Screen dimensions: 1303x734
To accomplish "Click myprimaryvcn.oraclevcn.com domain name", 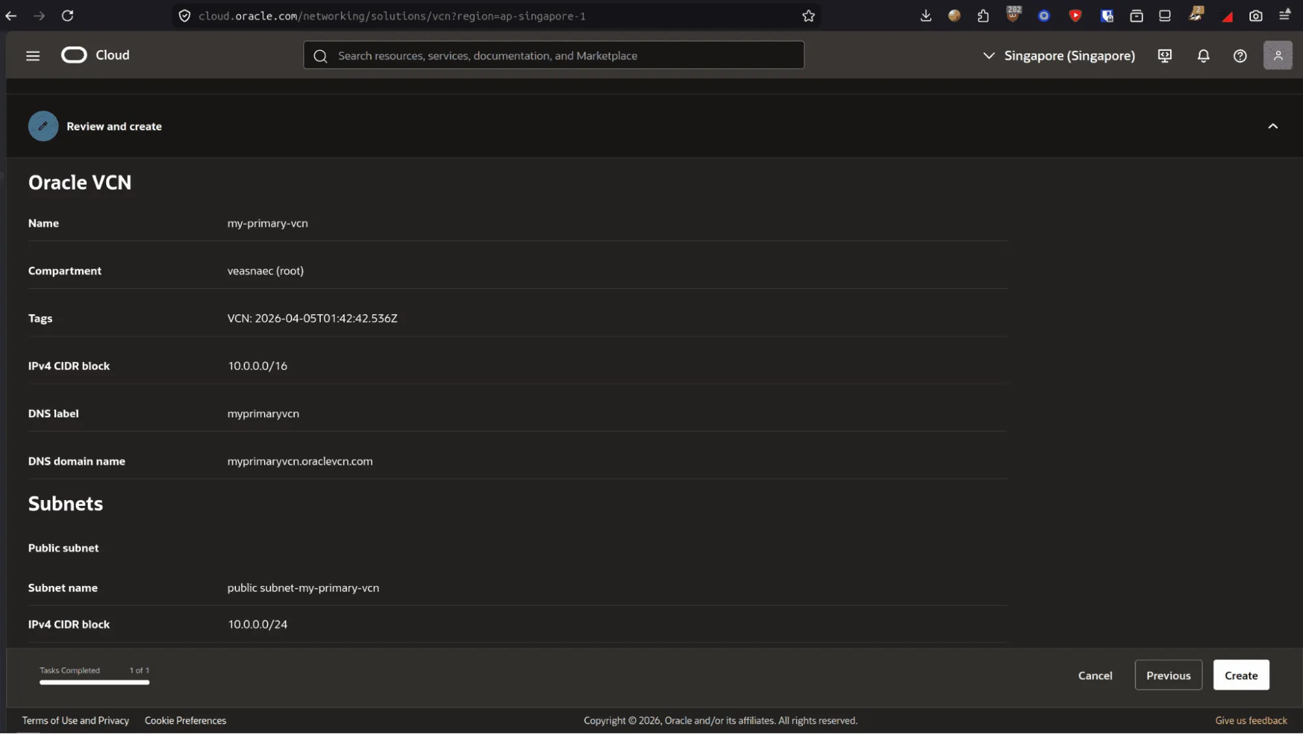I will pos(300,461).
